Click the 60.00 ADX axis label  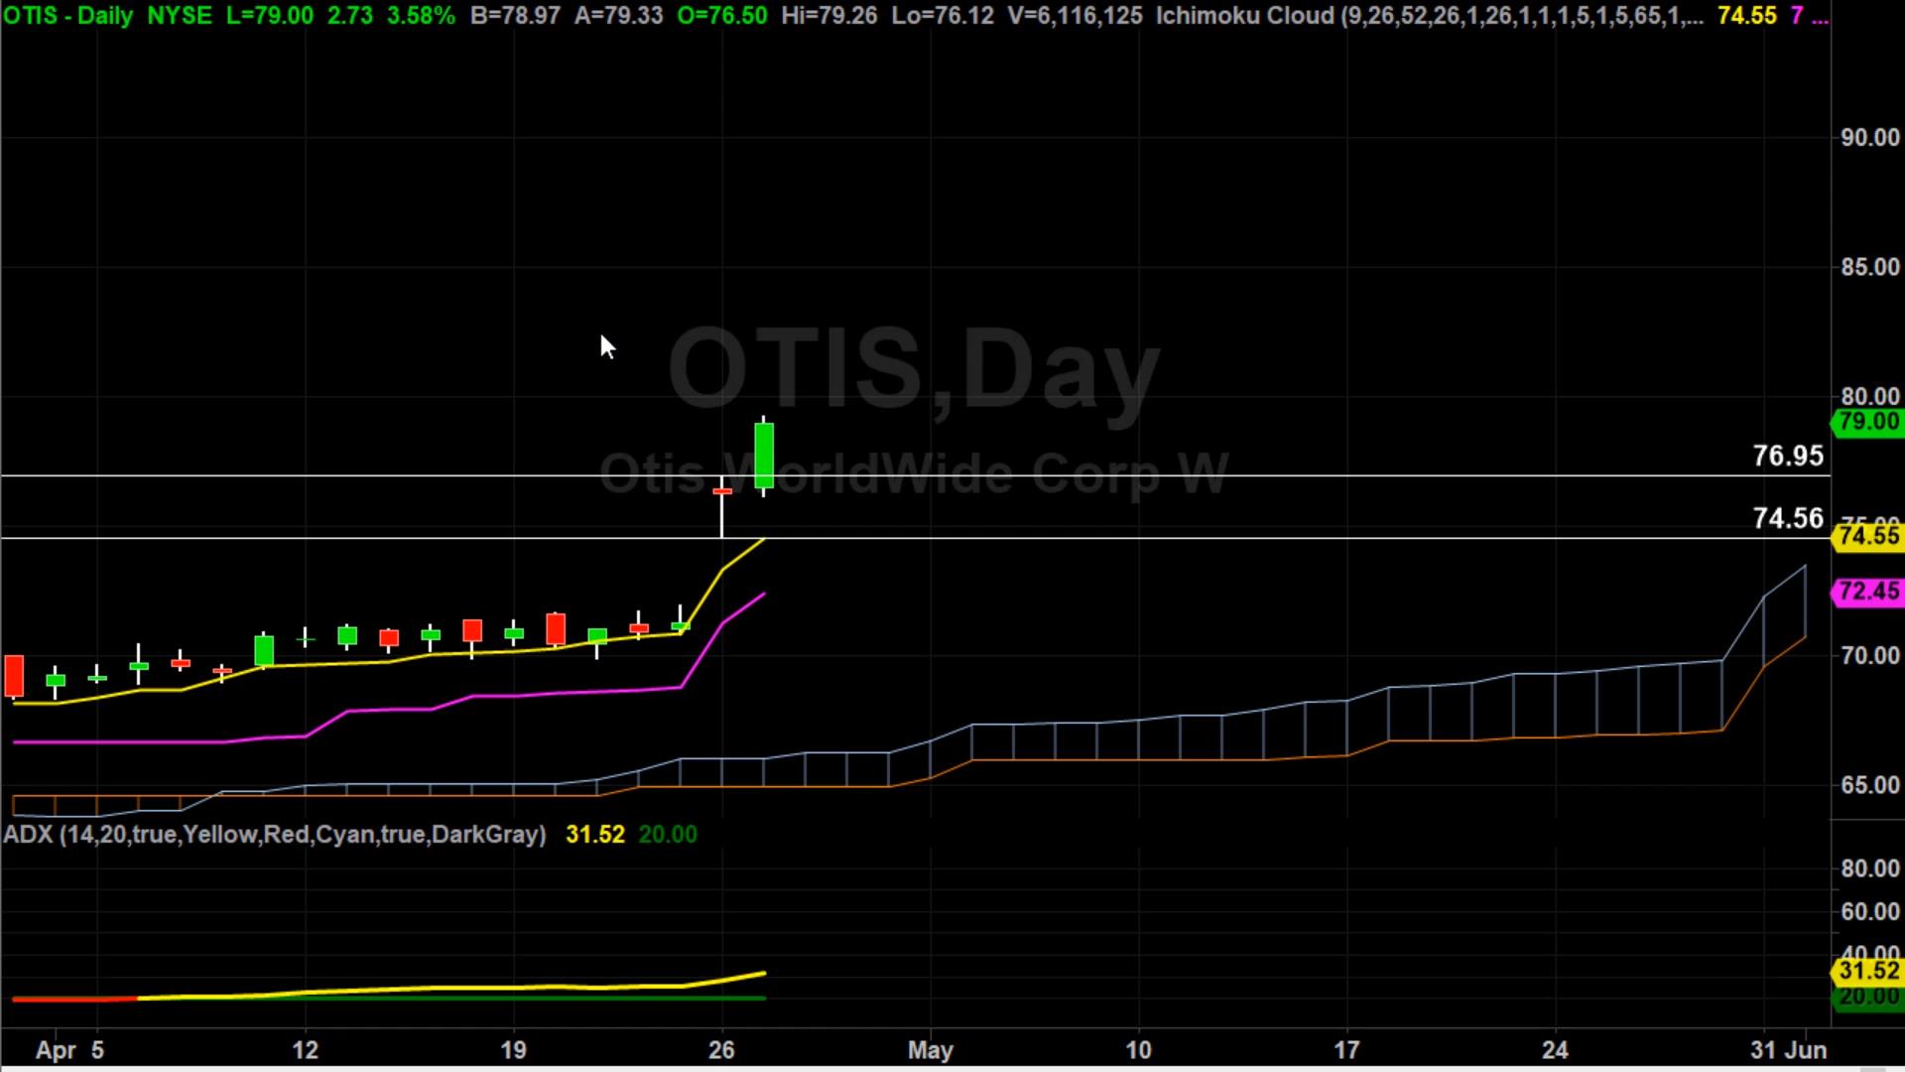pyautogui.click(x=1870, y=911)
